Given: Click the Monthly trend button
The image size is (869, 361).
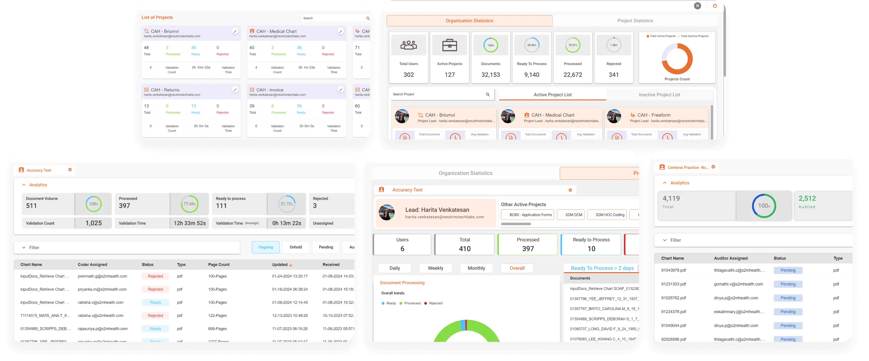Looking at the screenshot, I should (x=476, y=268).
